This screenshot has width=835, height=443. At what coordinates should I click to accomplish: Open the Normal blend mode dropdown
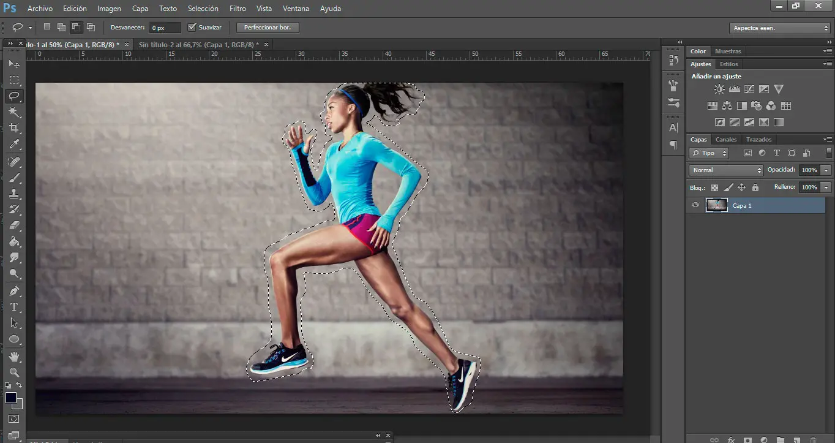(x=726, y=170)
